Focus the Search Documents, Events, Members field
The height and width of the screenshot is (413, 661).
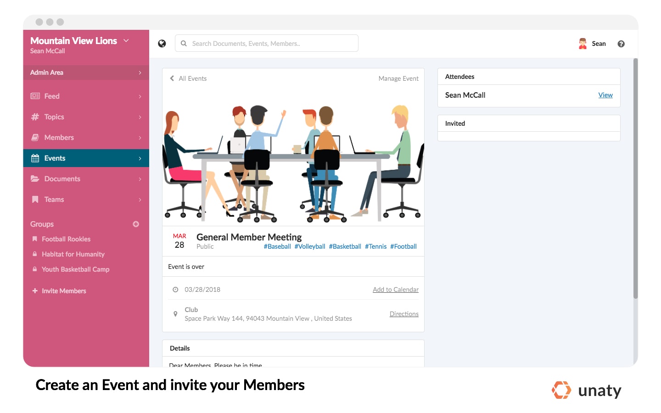[267, 44]
